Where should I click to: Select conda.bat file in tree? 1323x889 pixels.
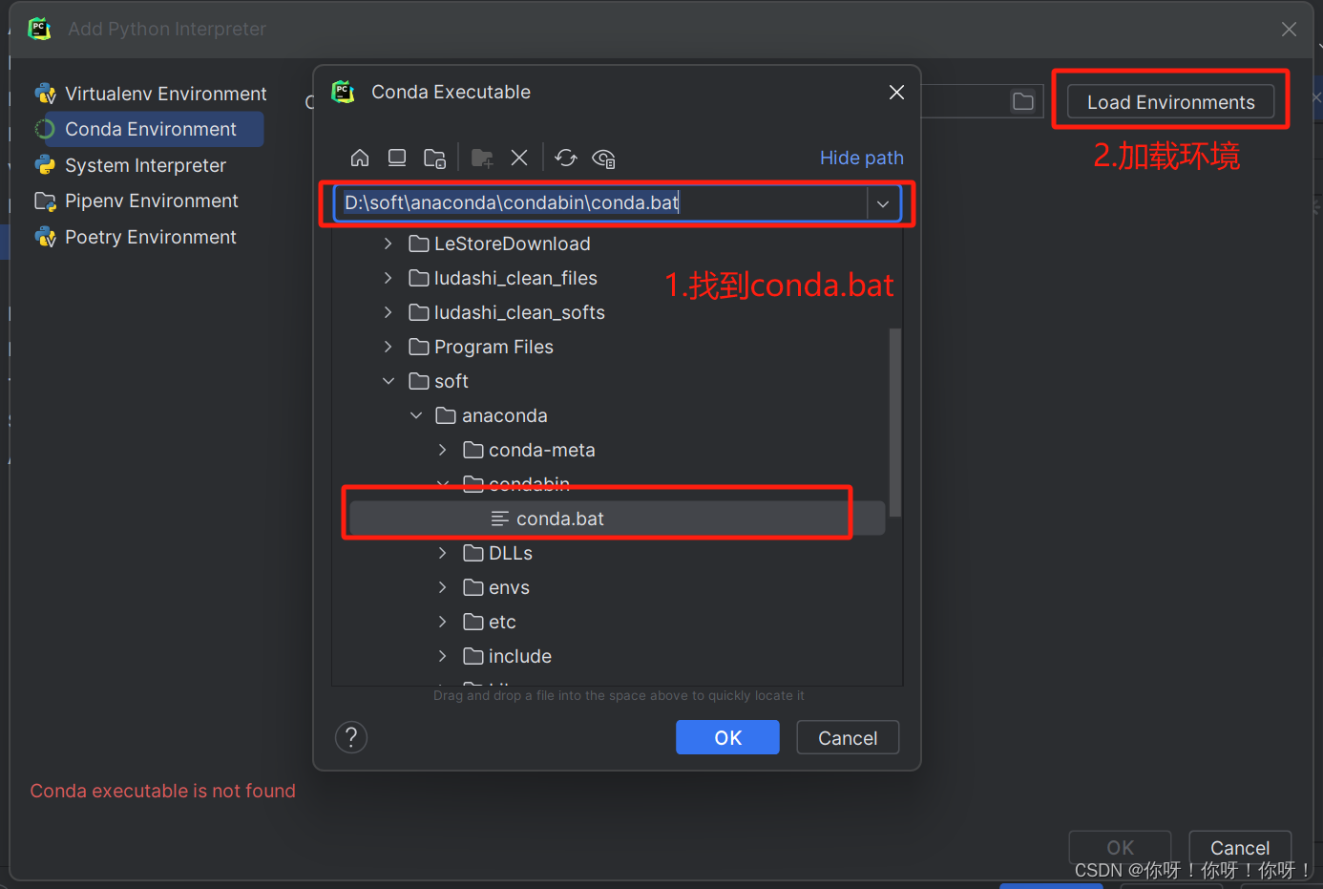tap(618, 519)
